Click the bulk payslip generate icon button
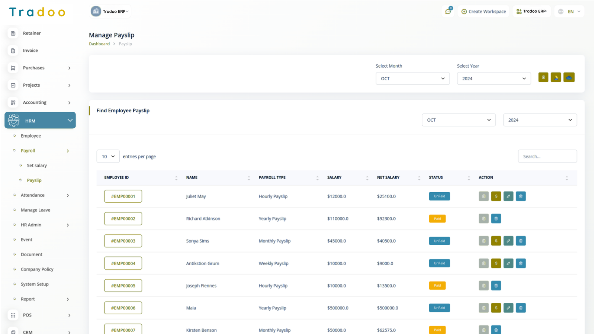The width and height of the screenshot is (595, 334). click(543, 77)
